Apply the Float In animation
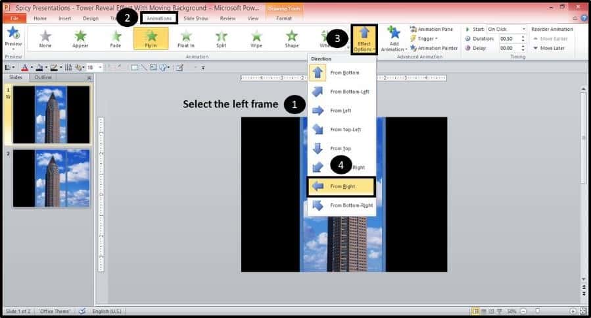Image resolution: width=591 pixels, height=318 pixels. pyautogui.click(x=186, y=39)
